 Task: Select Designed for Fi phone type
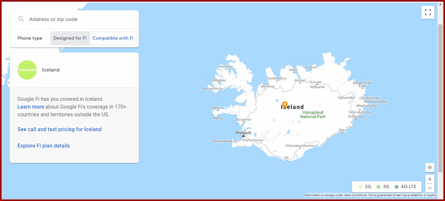pyautogui.click(x=70, y=38)
